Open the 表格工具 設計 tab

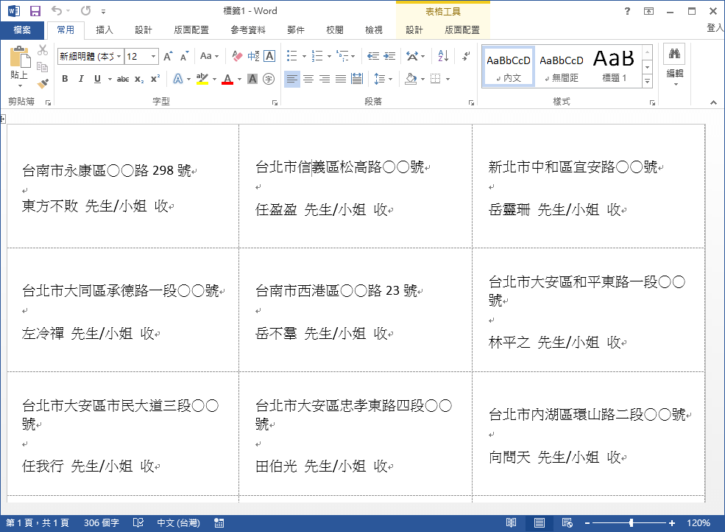tap(414, 29)
